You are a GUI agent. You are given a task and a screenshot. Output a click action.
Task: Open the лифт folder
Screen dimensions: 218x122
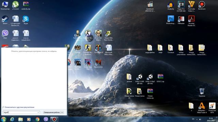(160, 49)
